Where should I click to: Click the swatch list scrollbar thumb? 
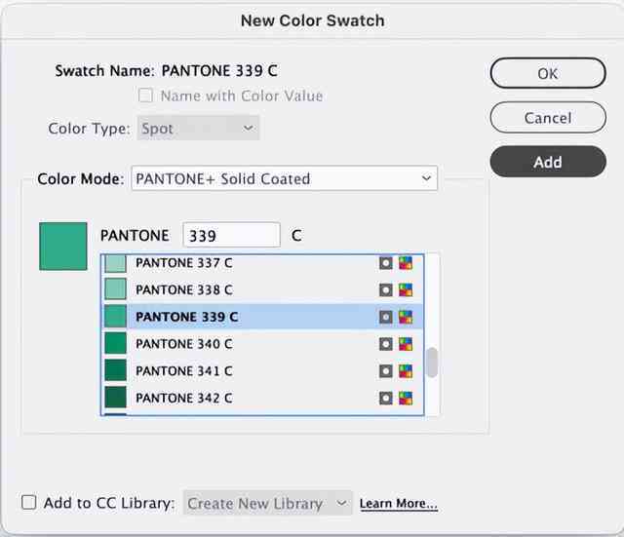(431, 362)
